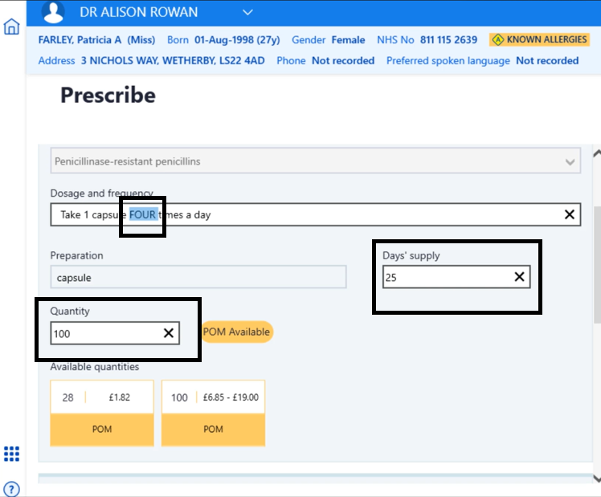The width and height of the screenshot is (601, 497).
Task: Go to the home icon
Action: (x=11, y=26)
